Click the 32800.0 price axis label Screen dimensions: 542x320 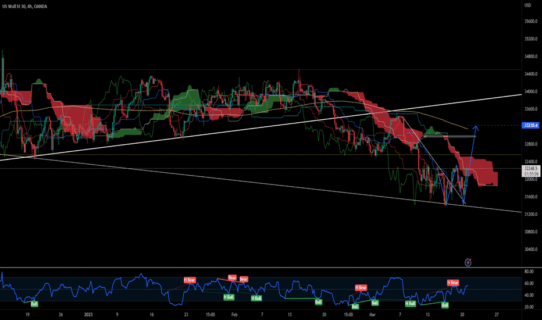[x=530, y=144]
